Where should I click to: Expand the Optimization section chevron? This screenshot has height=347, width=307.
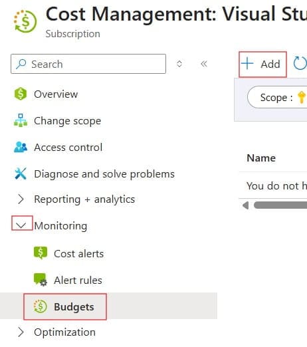21,332
